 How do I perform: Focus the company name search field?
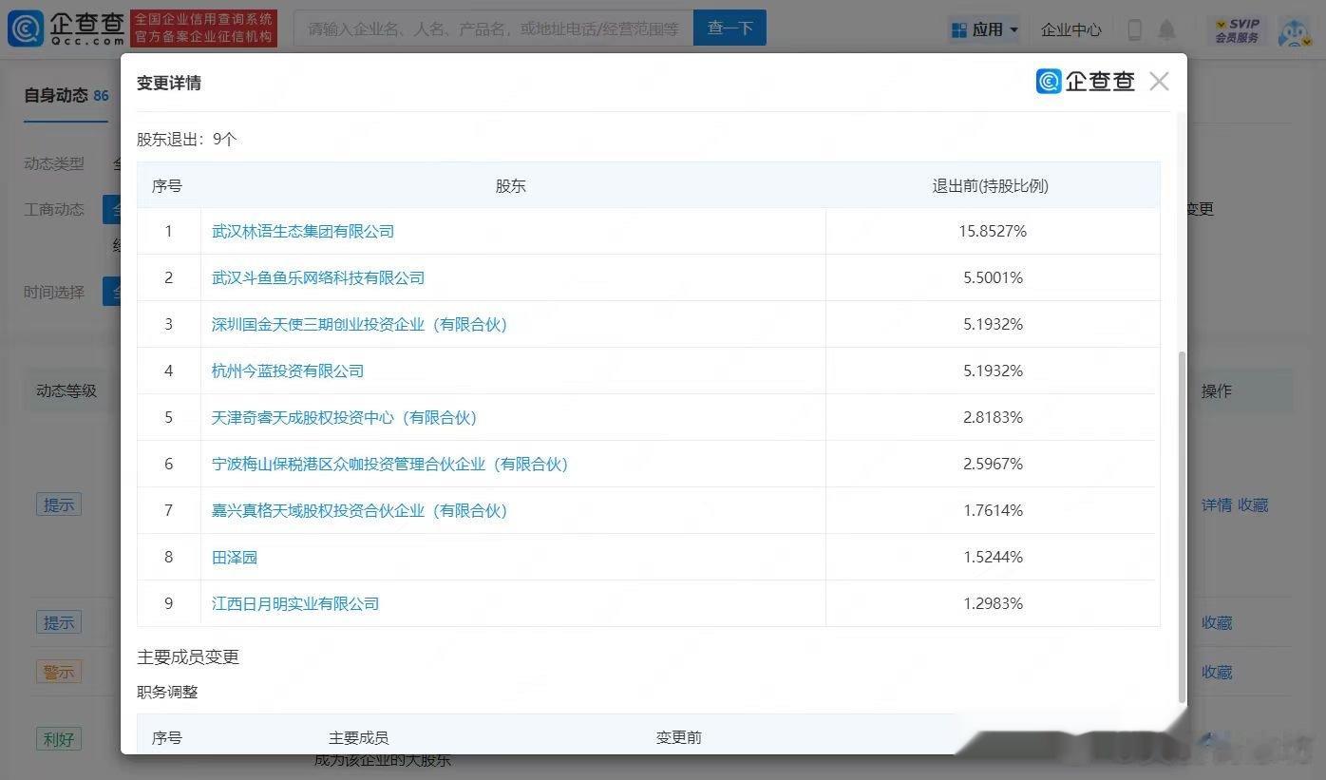493,29
